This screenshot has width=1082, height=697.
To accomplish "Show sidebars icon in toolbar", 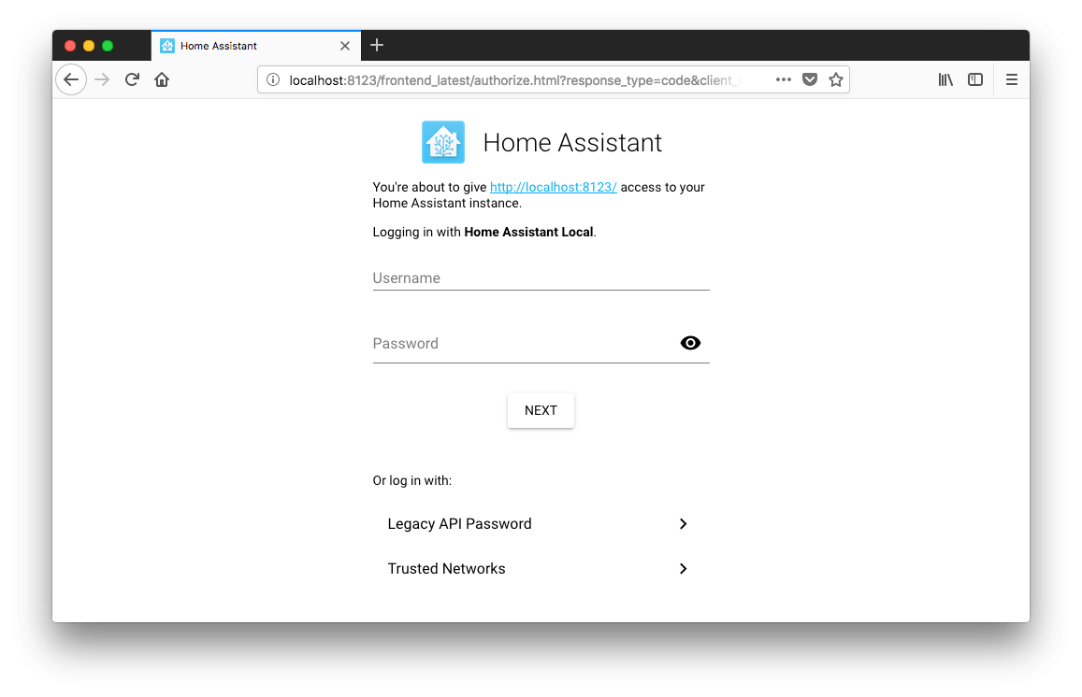I will [x=975, y=80].
